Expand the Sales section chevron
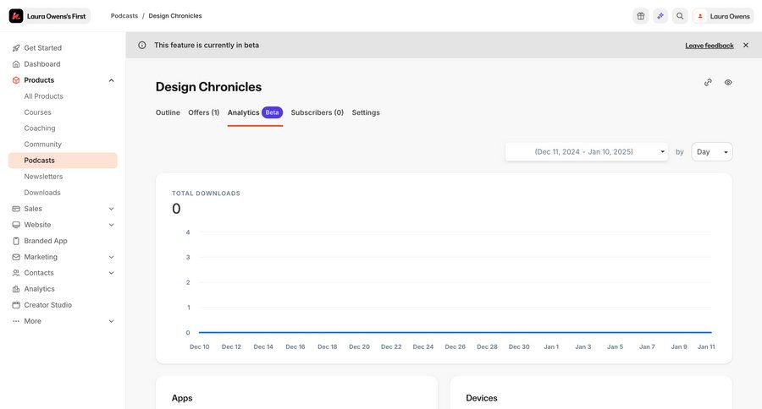This screenshot has width=762, height=409. [x=111, y=209]
